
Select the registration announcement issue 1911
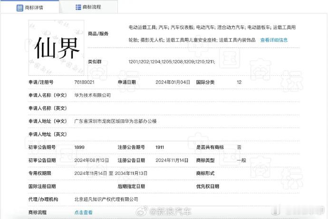[160, 147]
